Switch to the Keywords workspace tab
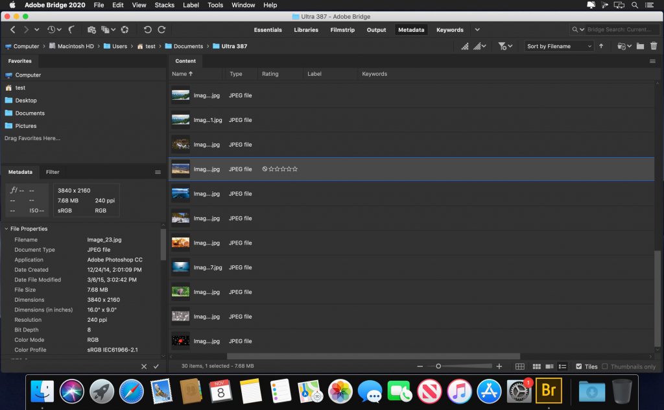Screen dimensions: 664x410 tap(449, 29)
